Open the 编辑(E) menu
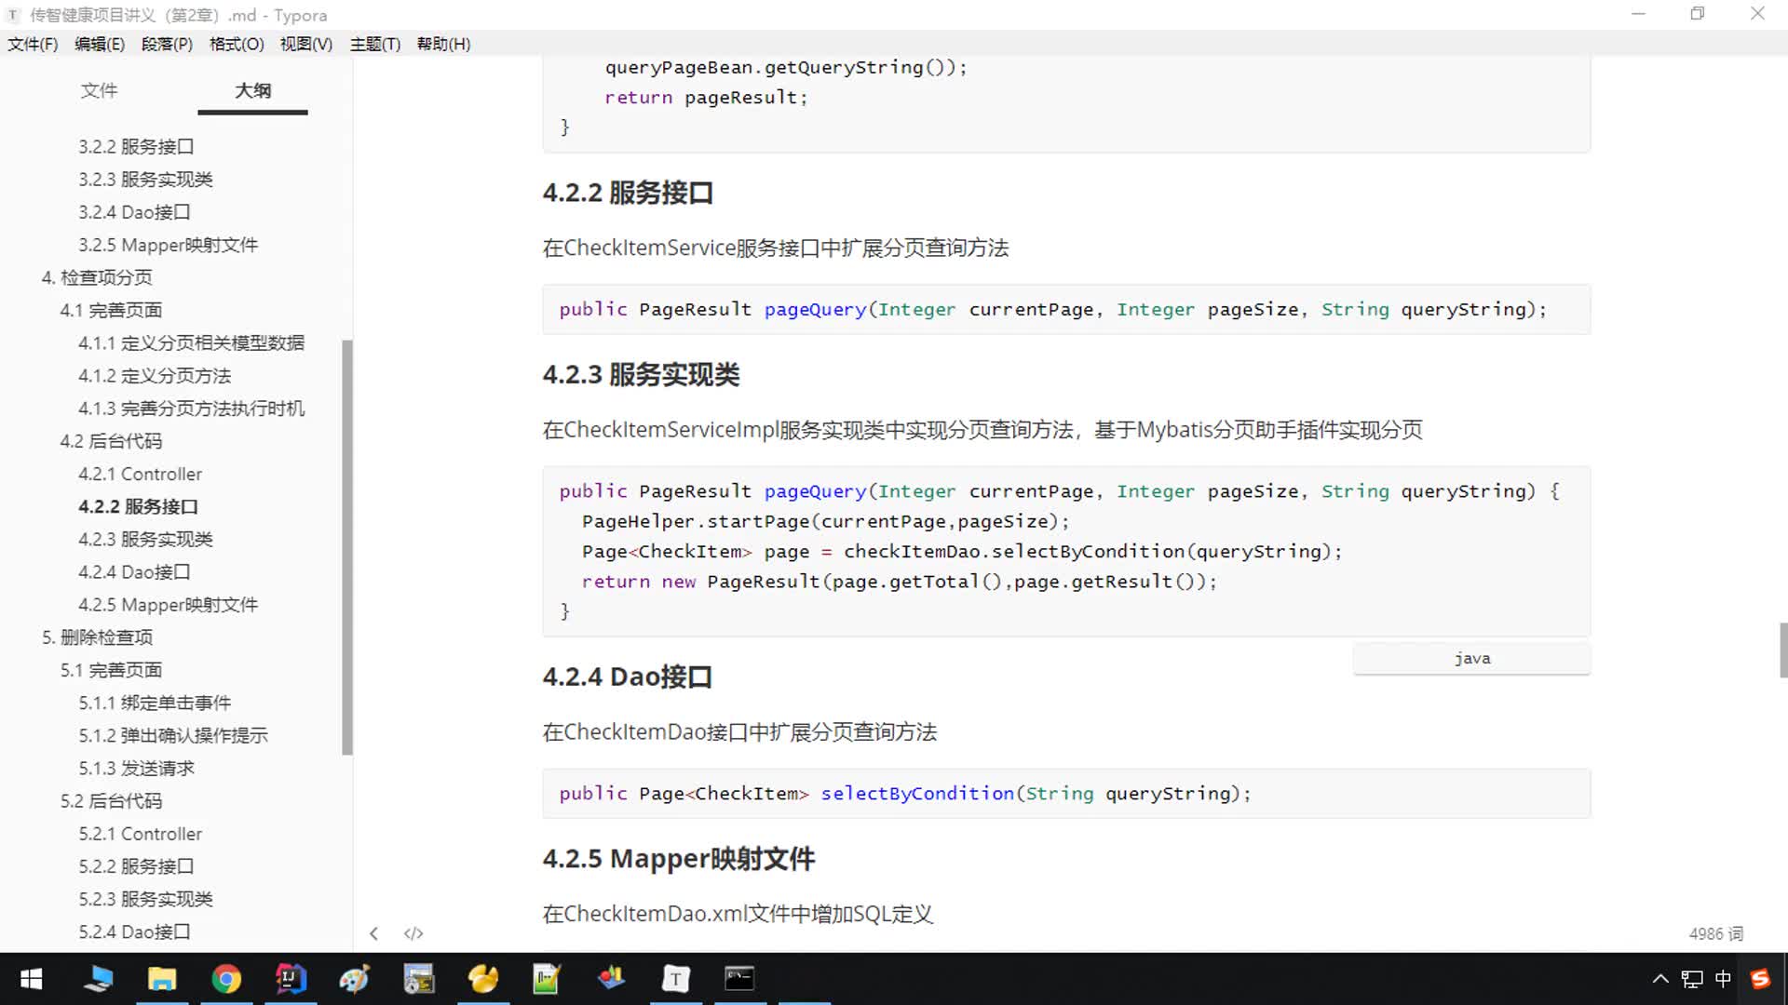1788x1005 pixels. coord(100,44)
